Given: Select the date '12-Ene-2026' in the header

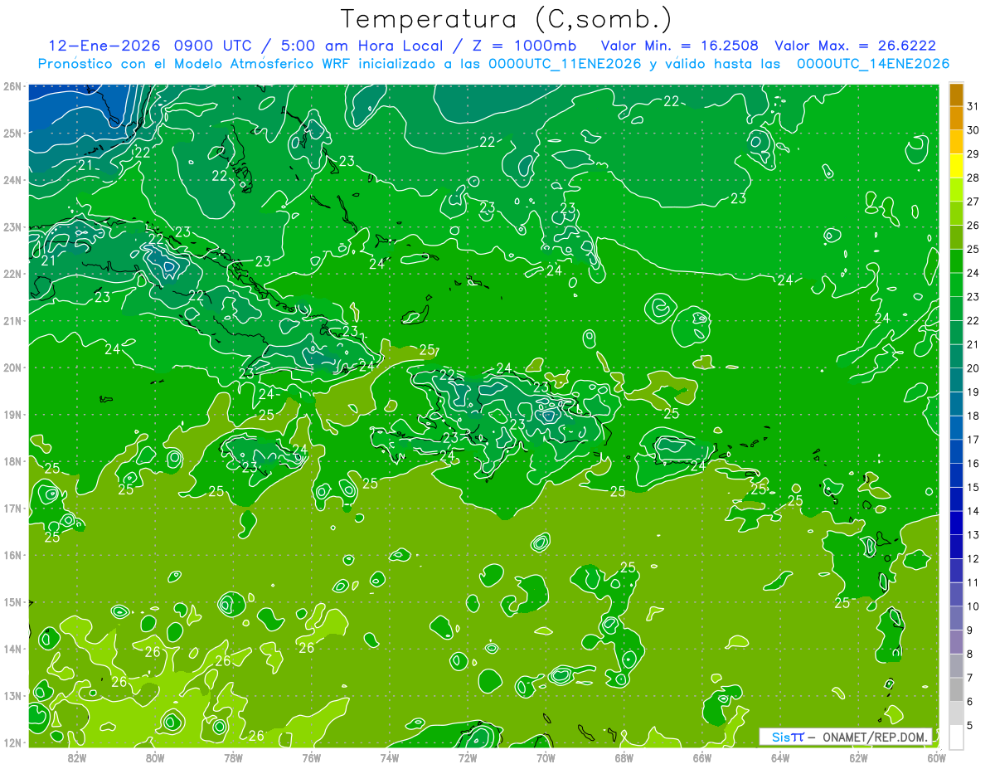Looking at the screenshot, I should click(104, 46).
